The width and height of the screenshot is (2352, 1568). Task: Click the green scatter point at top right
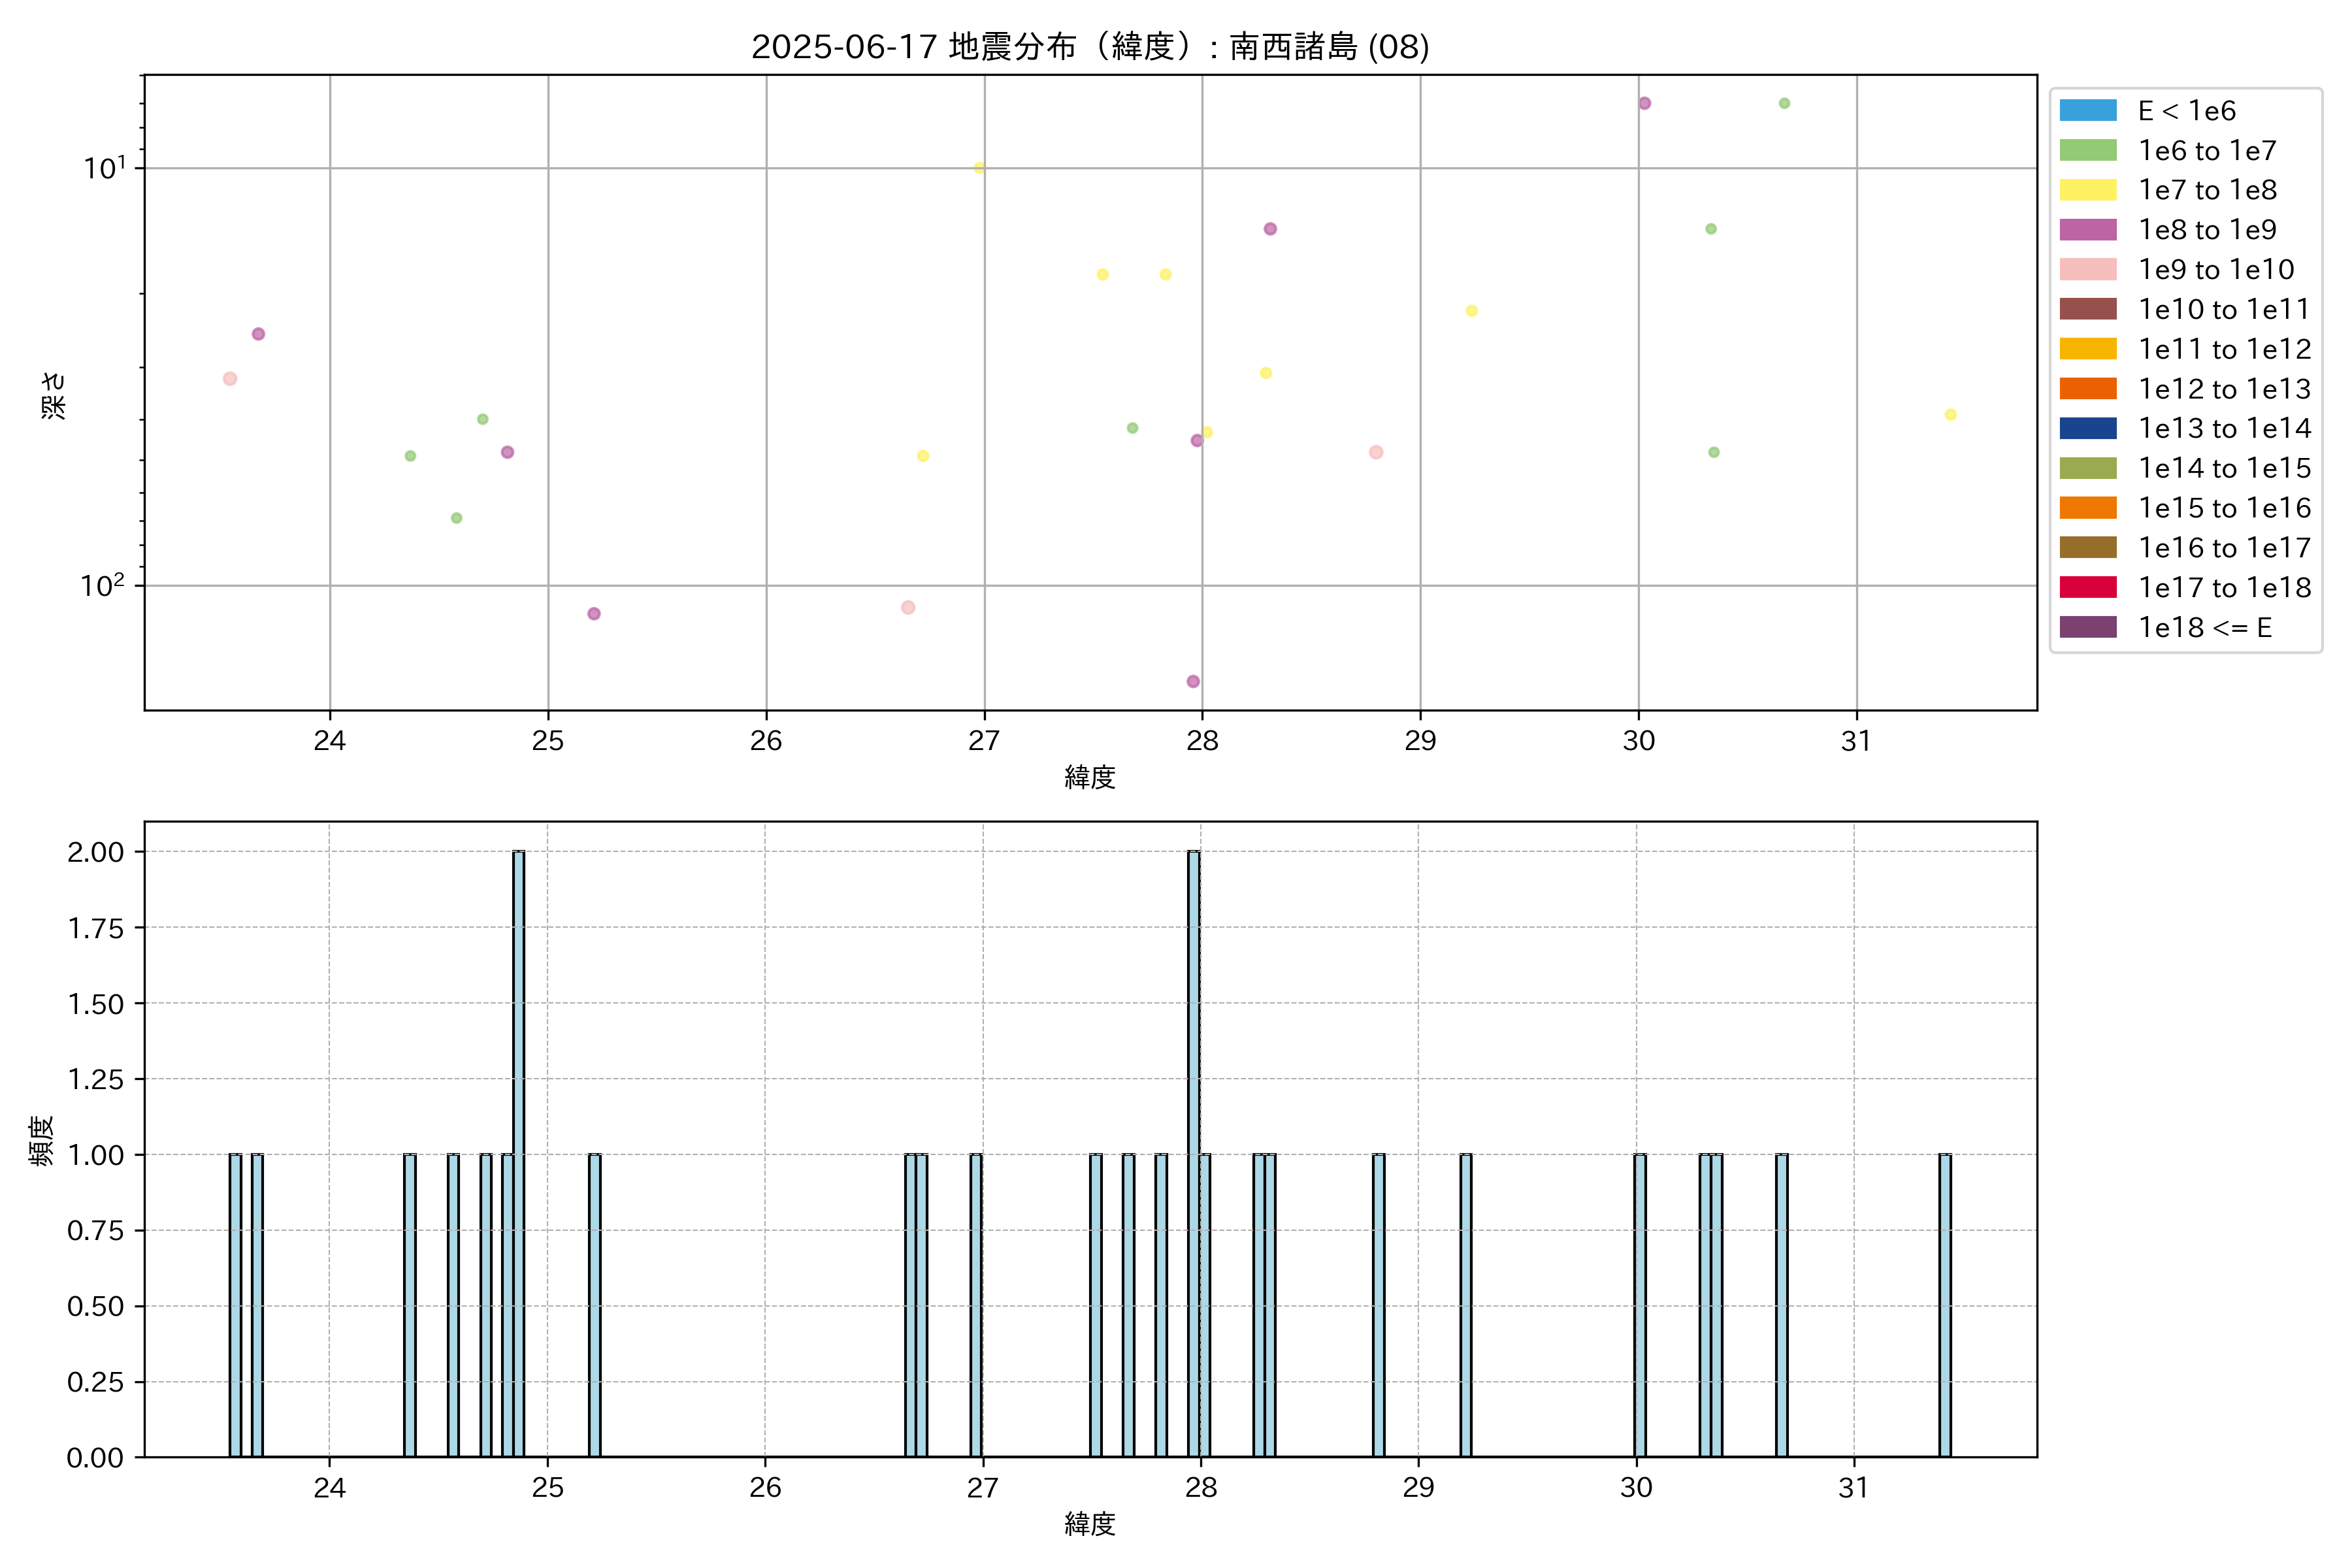[1784, 103]
